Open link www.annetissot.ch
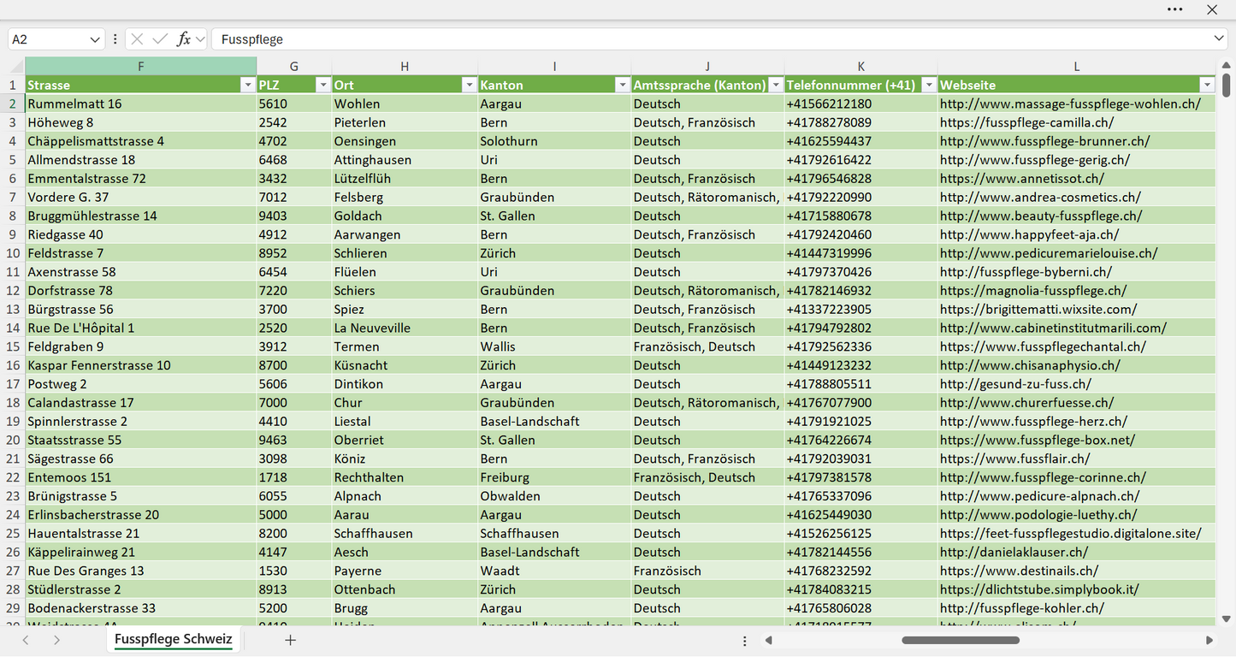 (x=1021, y=179)
